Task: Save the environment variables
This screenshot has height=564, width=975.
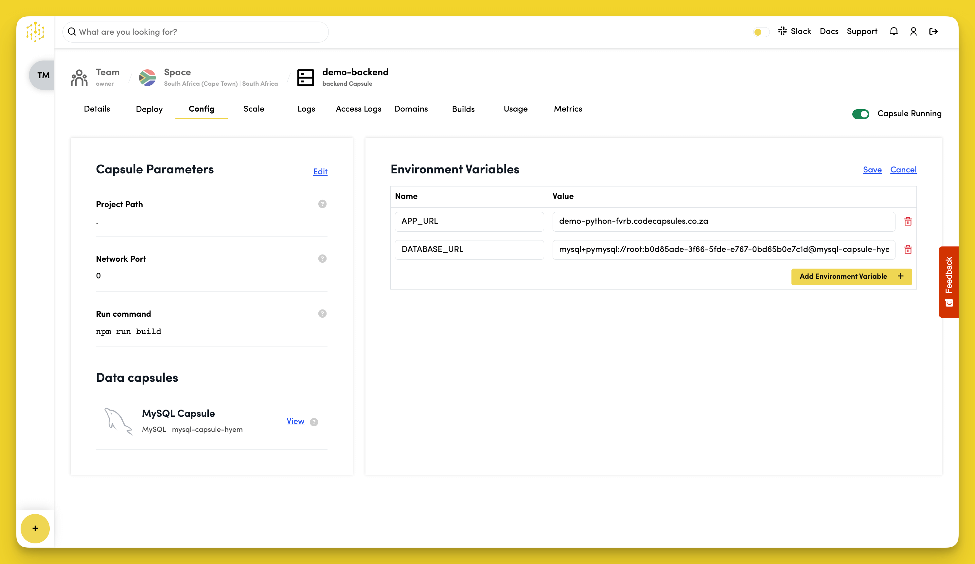Action: point(872,169)
